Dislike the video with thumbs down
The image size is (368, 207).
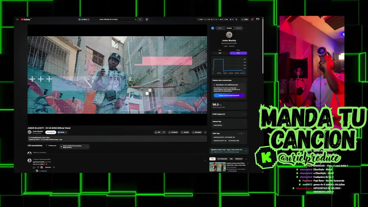click(164, 132)
